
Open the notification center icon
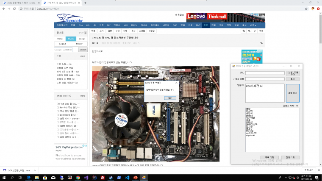point(317,178)
